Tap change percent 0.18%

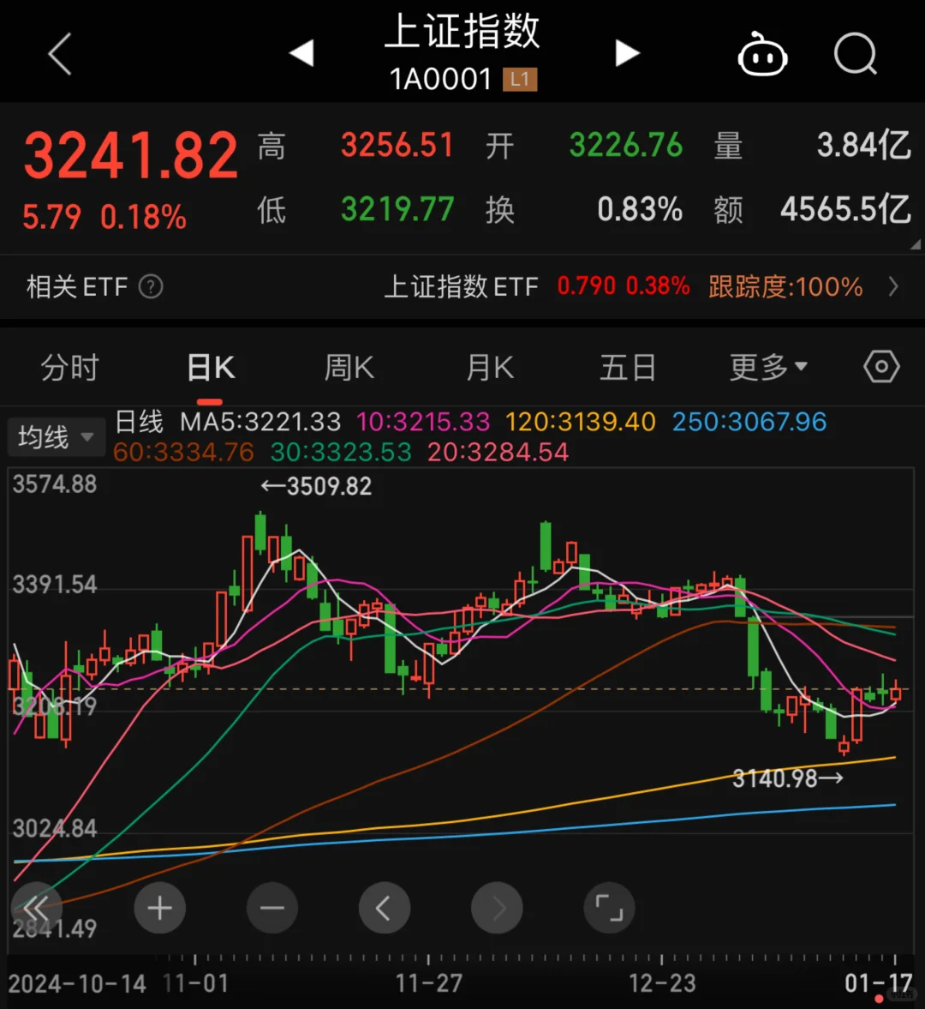[143, 217]
